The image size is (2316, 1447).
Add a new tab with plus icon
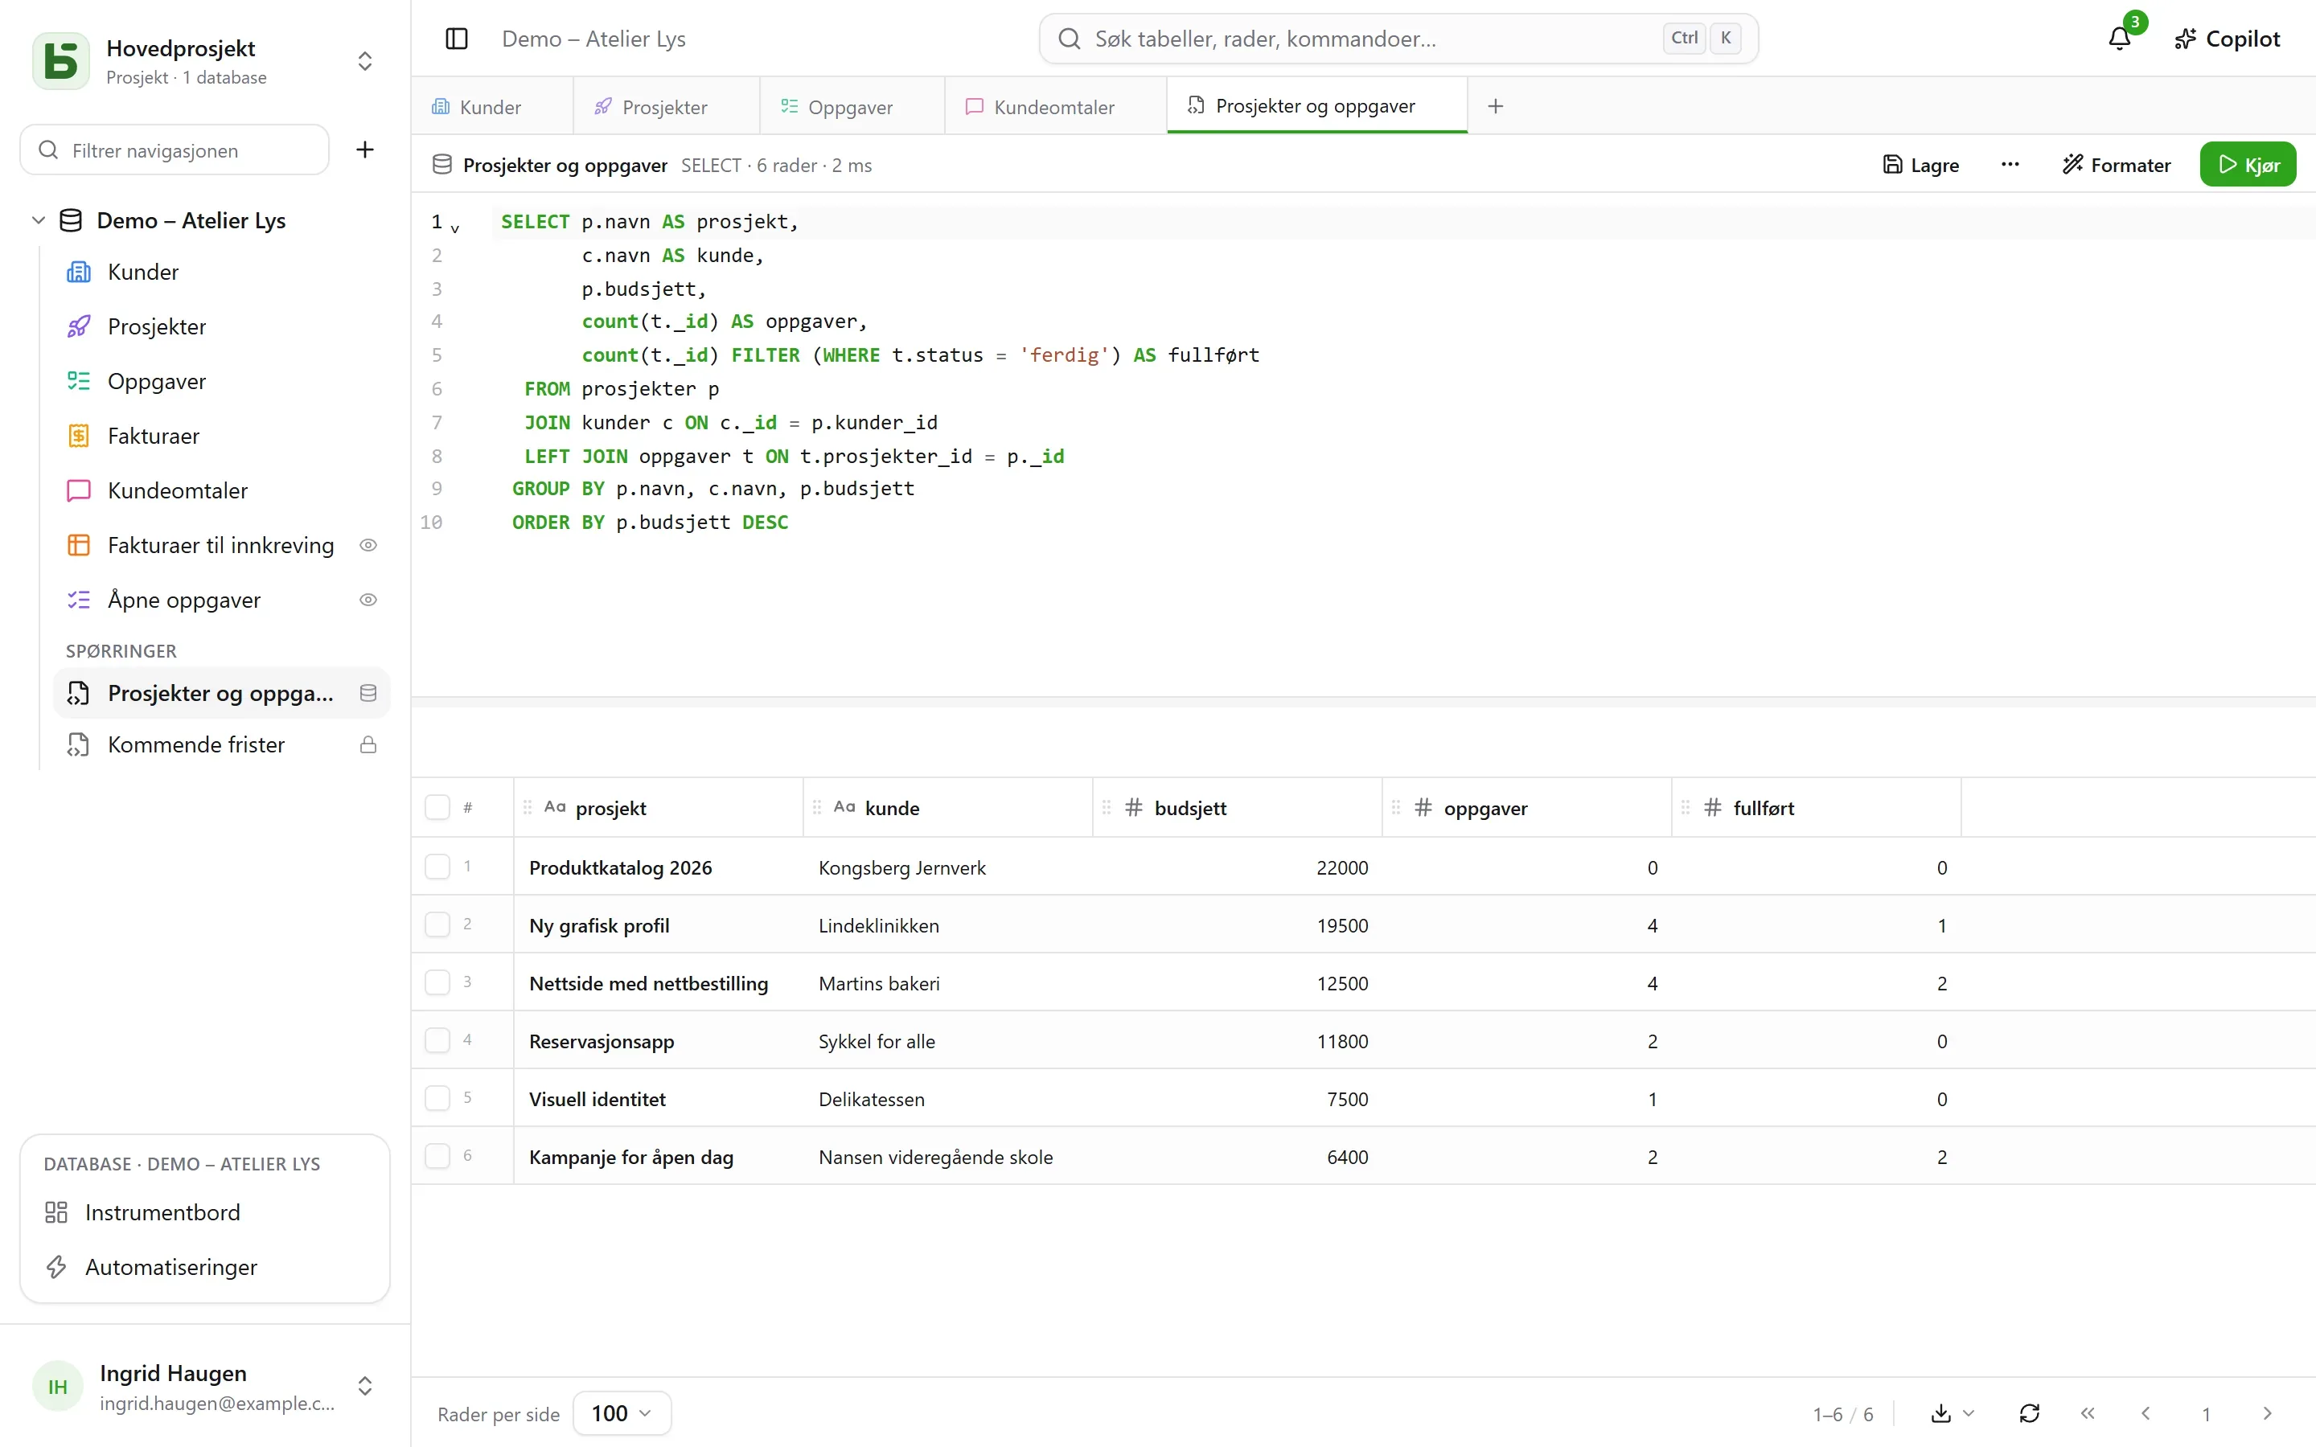click(1496, 106)
